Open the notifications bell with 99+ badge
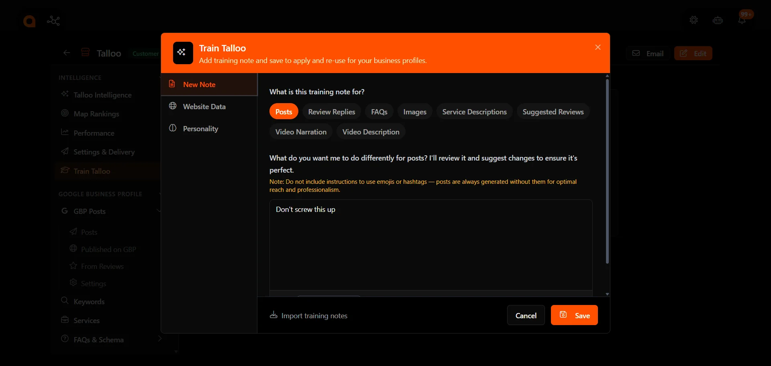This screenshot has width=771, height=366. click(742, 20)
